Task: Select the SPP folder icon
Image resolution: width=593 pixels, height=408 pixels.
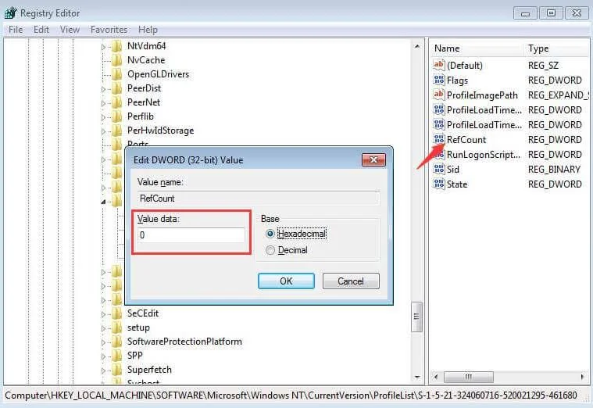Action: point(117,356)
